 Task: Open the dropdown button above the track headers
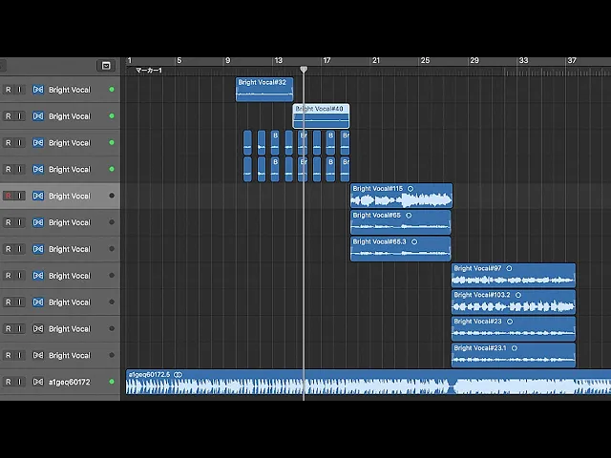106,66
